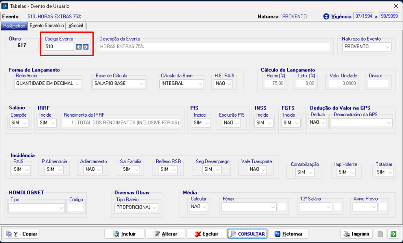
Task: Open INSS Incide dropdown
Action: [x=264, y=123]
